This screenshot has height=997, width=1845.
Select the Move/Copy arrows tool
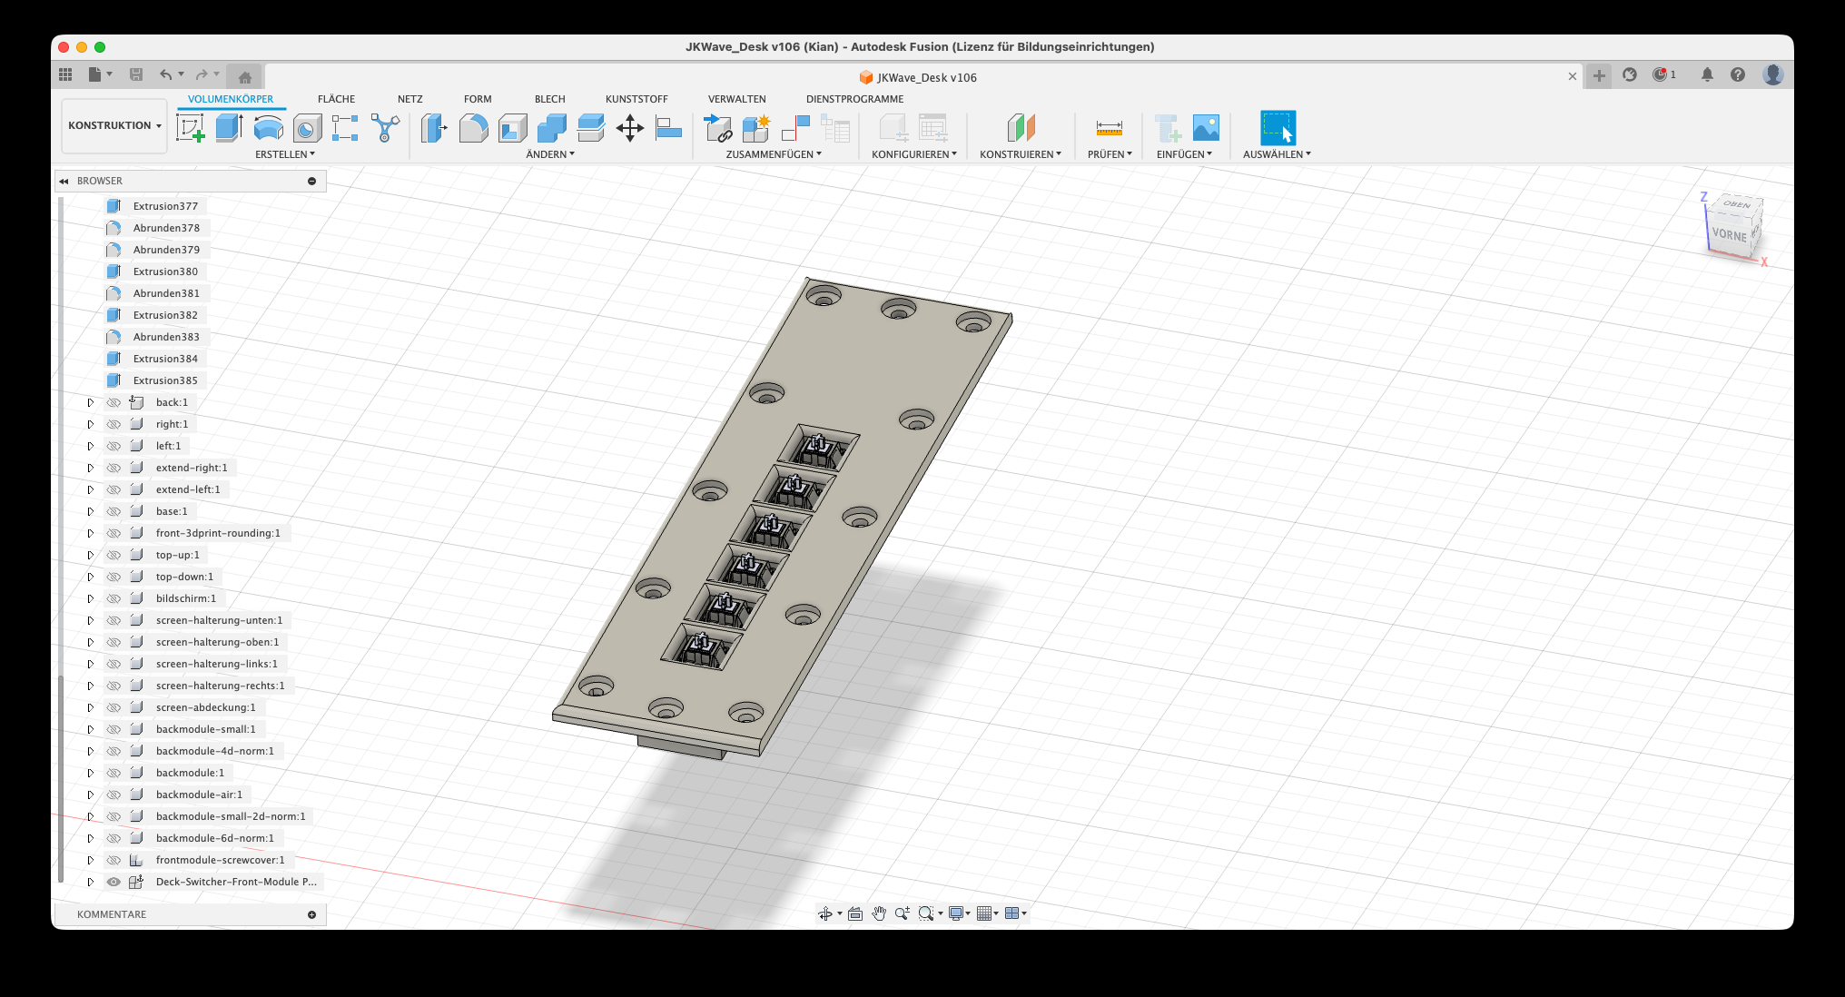629,128
